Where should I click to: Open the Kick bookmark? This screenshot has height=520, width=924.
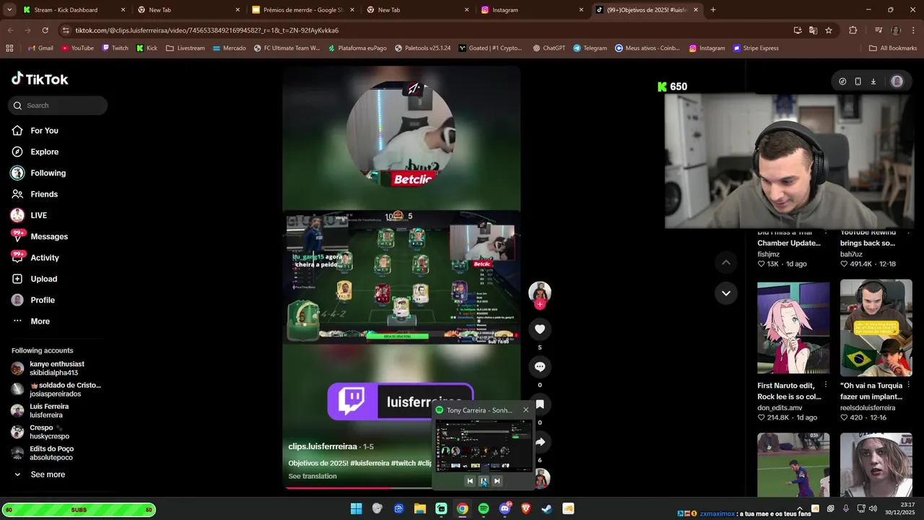click(147, 48)
